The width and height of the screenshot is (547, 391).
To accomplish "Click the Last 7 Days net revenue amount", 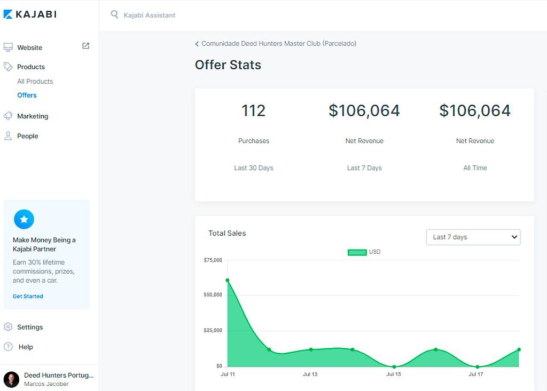I will (364, 110).
